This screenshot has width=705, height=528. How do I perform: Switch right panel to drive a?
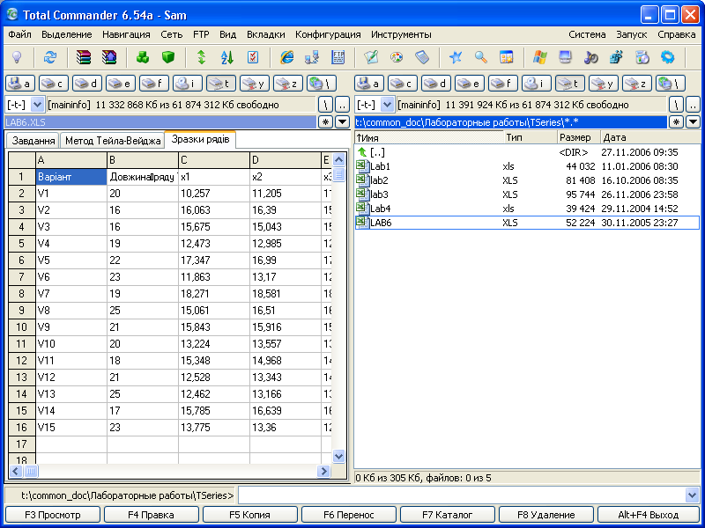(369, 84)
